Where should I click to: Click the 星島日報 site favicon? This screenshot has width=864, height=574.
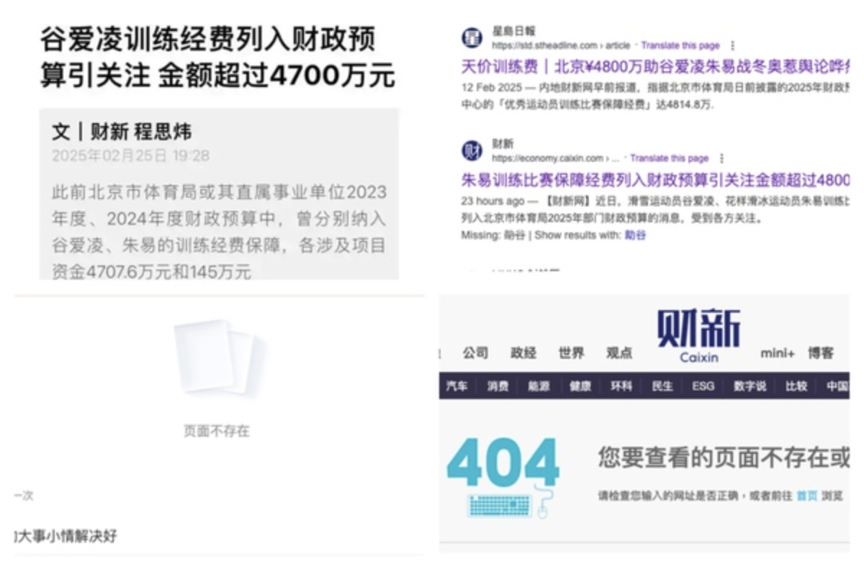[x=472, y=38]
